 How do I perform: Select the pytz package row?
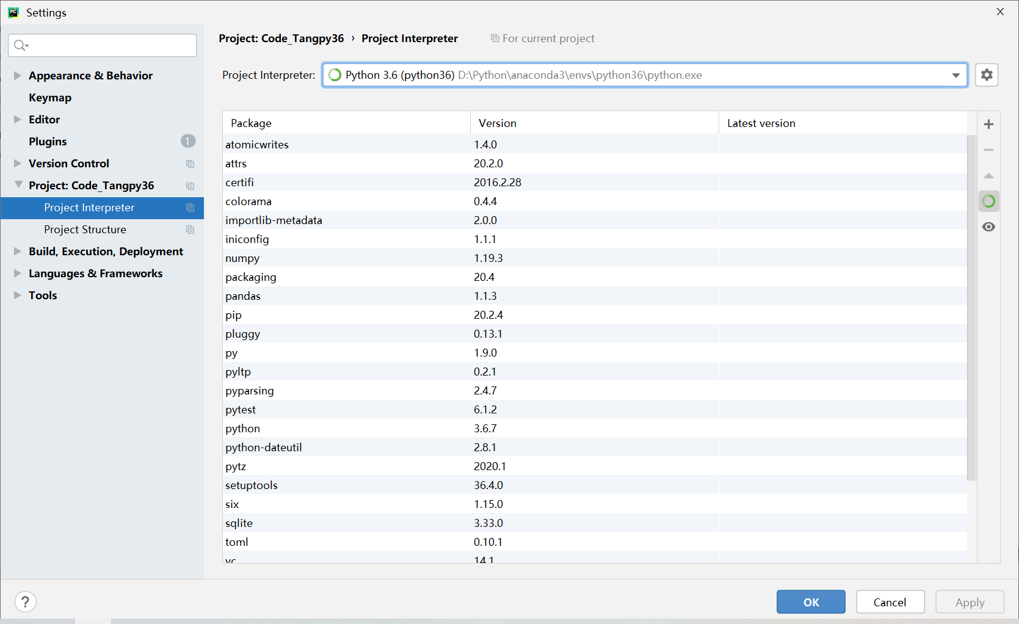coord(595,466)
